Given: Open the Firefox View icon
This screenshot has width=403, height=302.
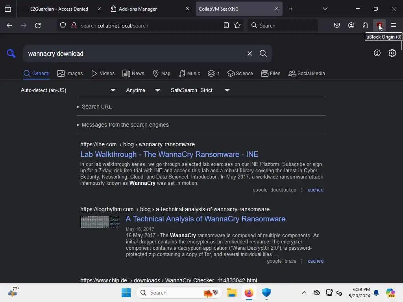Looking at the screenshot, I should click(8, 9).
